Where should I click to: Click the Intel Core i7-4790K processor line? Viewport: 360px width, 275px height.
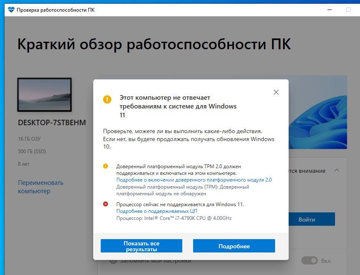[x=174, y=218]
